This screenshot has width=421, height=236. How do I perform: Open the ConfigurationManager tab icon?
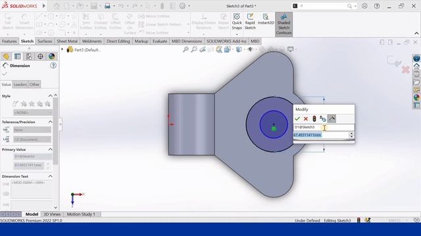(x=29, y=56)
